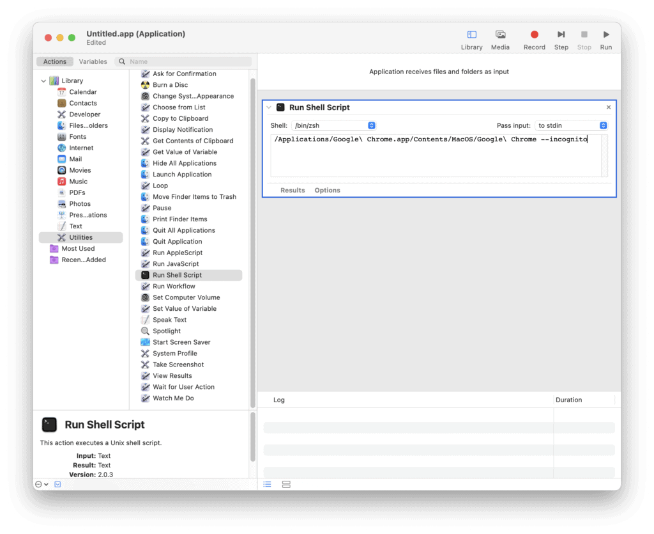Remove the Run Shell Script action

point(609,107)
